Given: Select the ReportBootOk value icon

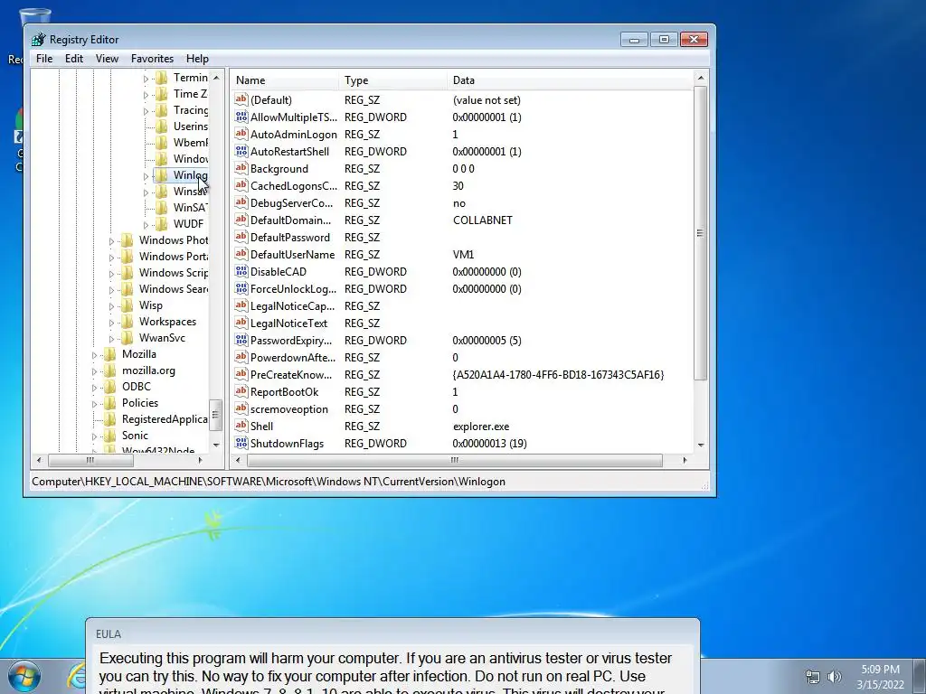Looking at the screenshot, I should (x=241, y=391).
